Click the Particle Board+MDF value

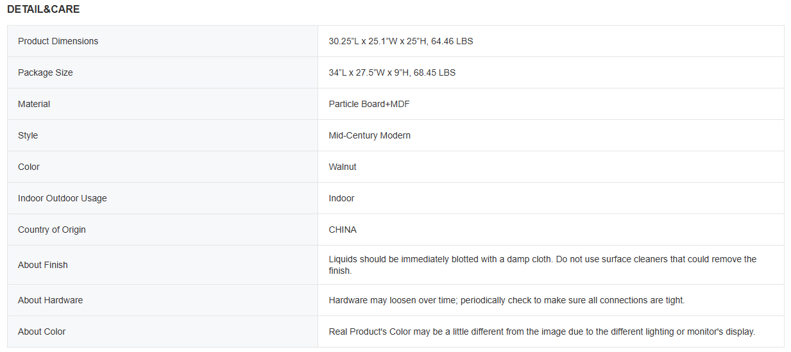pos(369,104)
